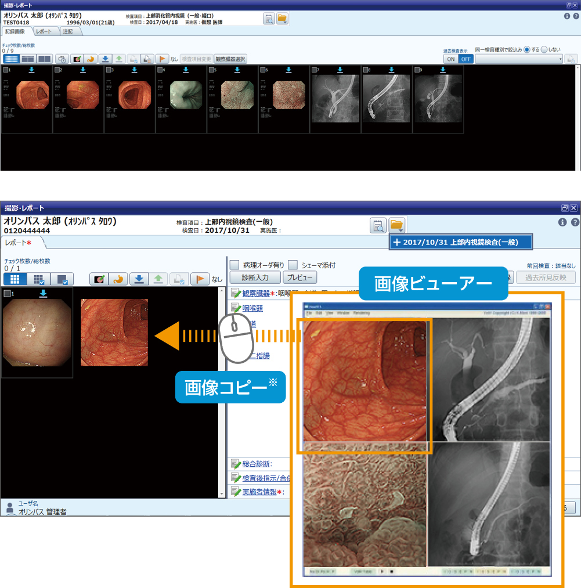Select the 2017/10/31 上部内視鏡検査 entry
Image resolution: width=581 pixels, height=588 pixels.
459,242
